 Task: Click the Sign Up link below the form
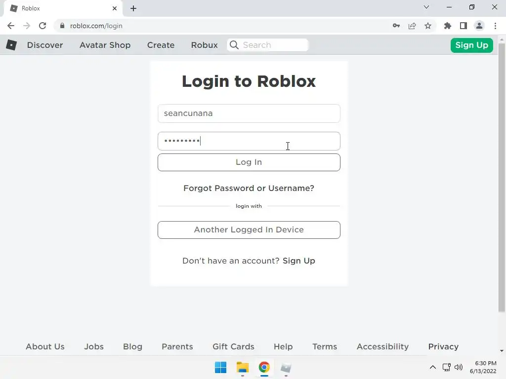299,261
